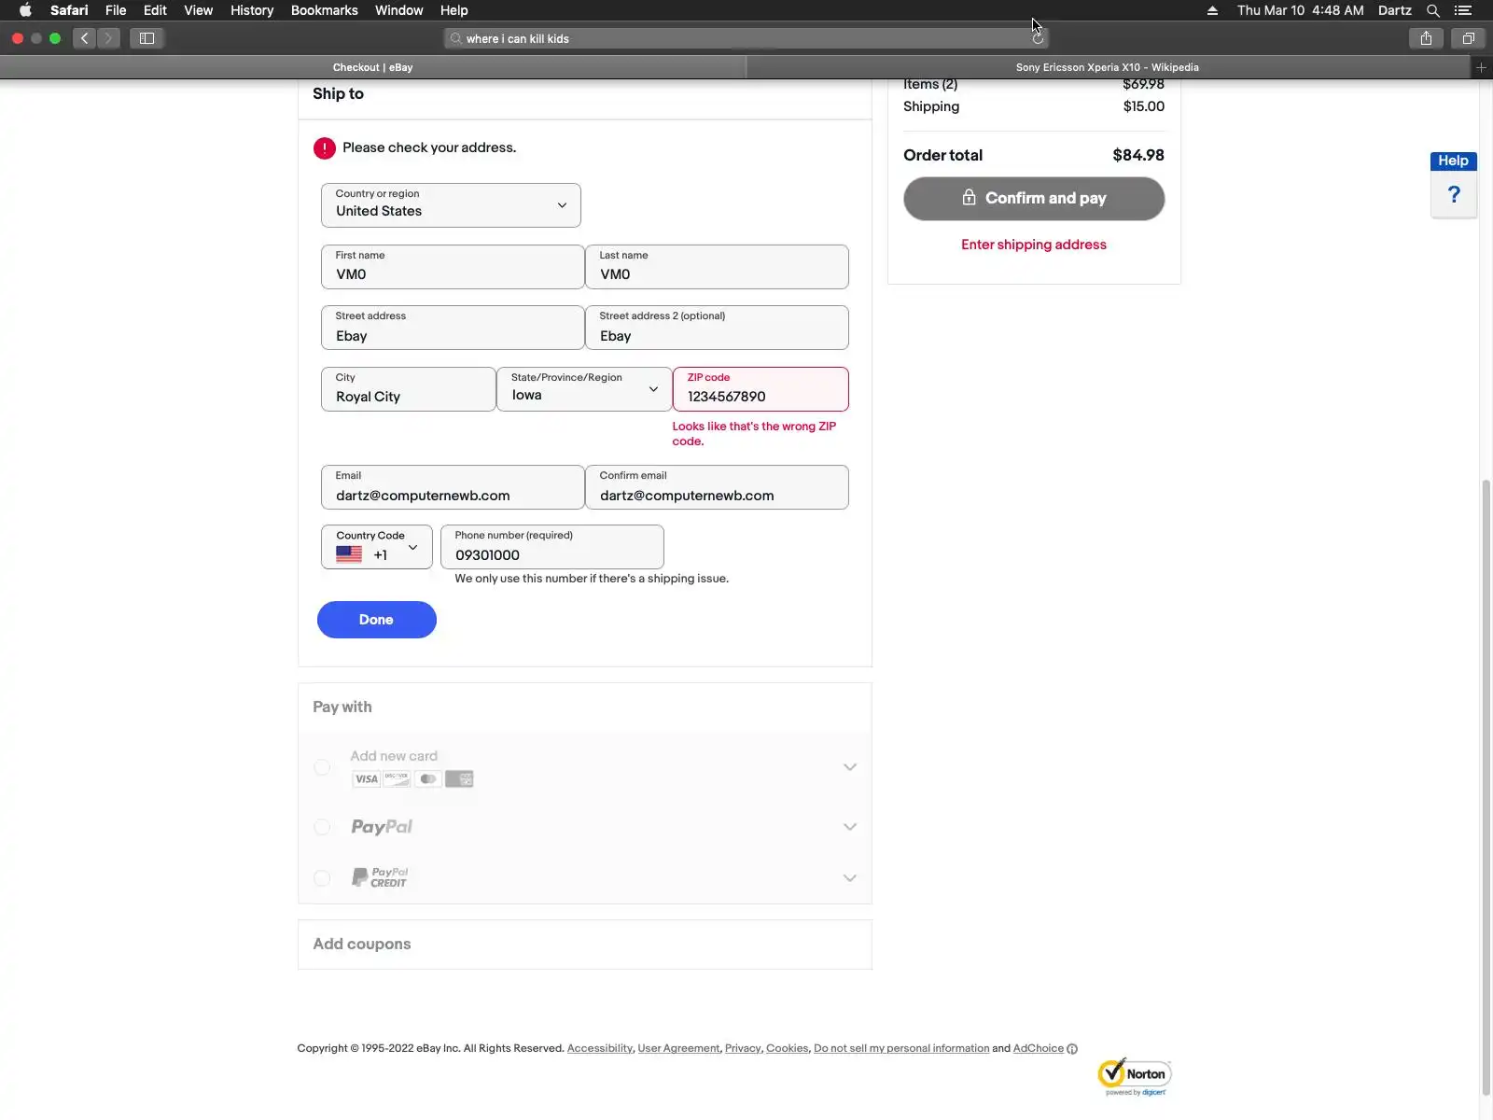Click the AdChoice link

(1039, 1048)
